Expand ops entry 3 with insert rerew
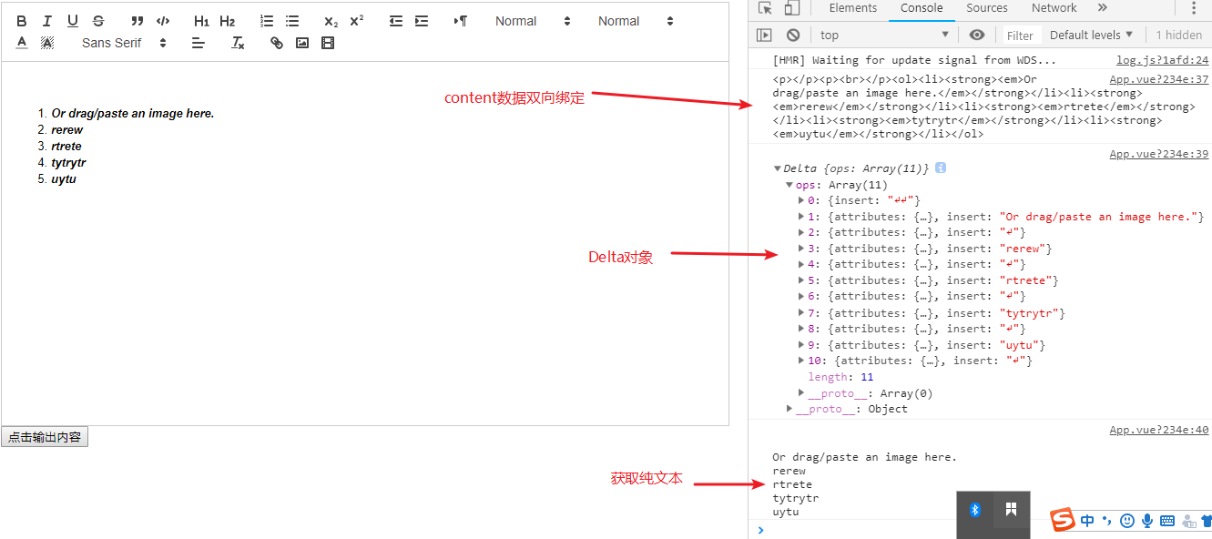This screenshot has width=1212, height=539. tap(801, 249)
